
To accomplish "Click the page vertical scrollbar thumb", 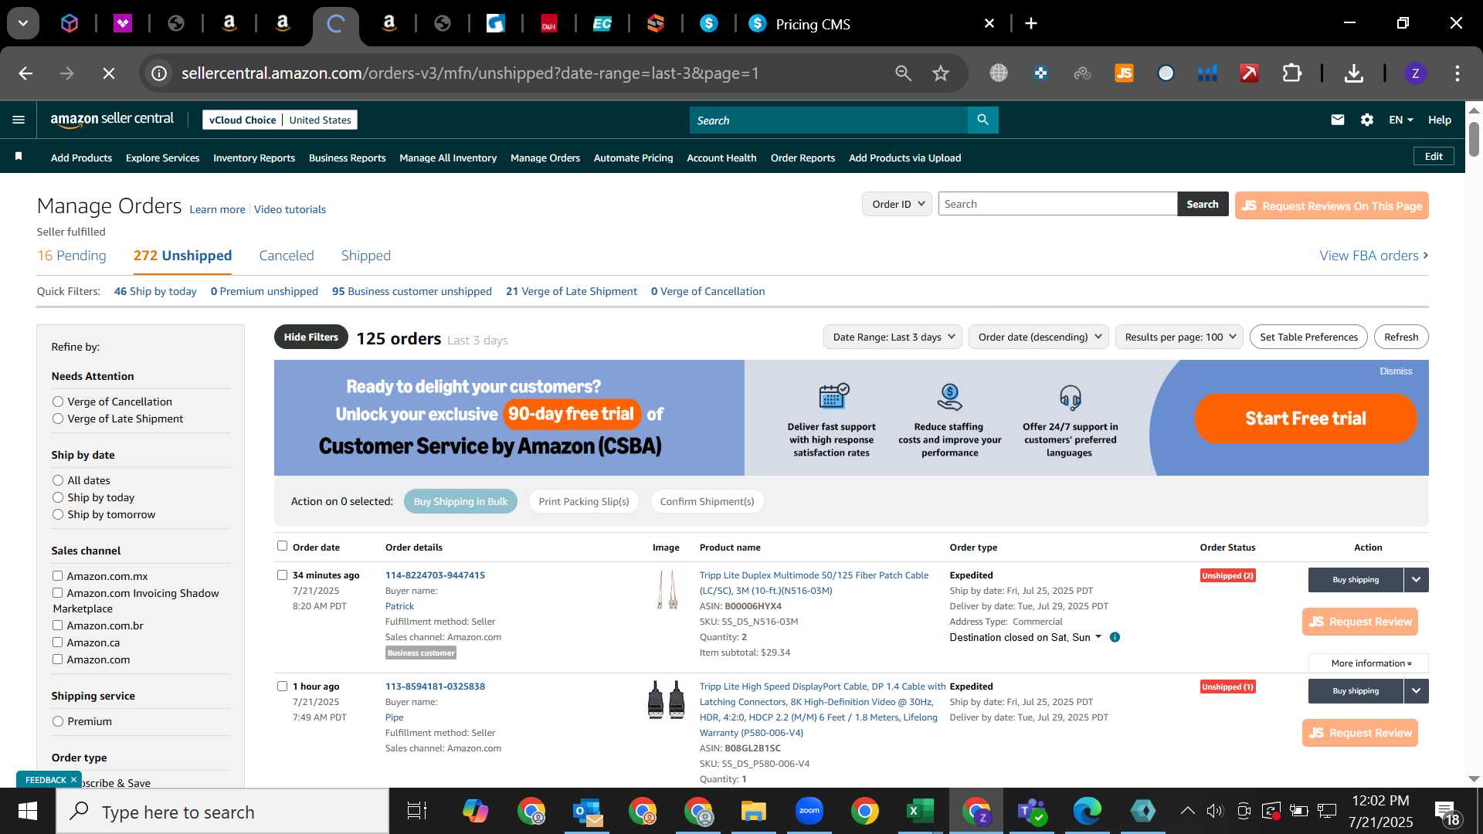I will pos(1474,139).
